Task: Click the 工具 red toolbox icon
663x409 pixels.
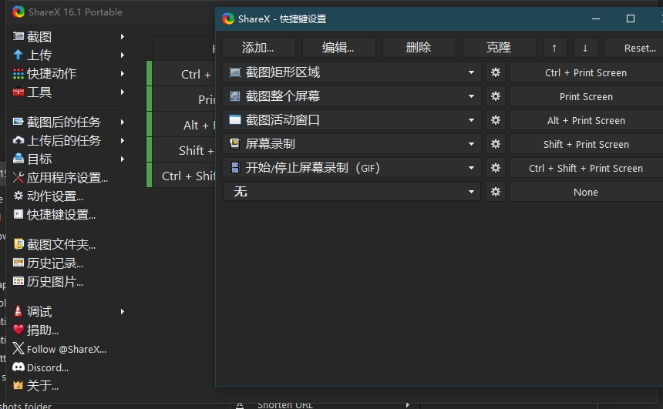Action: (x=19, y=92)
